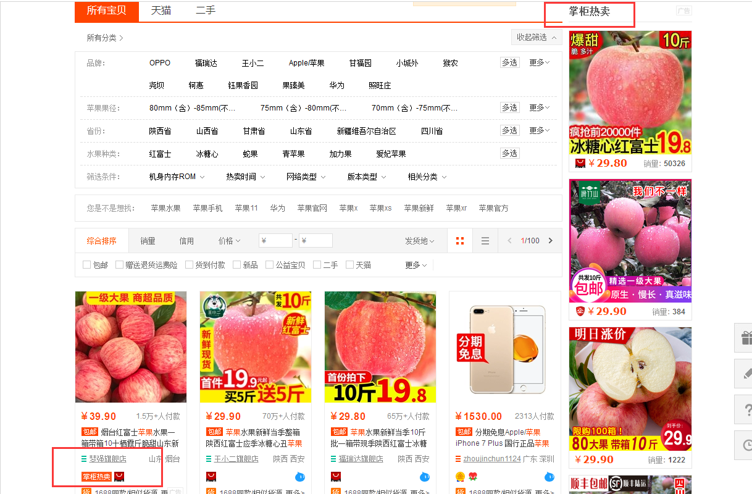The height and width of the screenshot is (494, 752).
Task: Enable the 货到付款 checkbox filter
Action: tap(190, 265)
